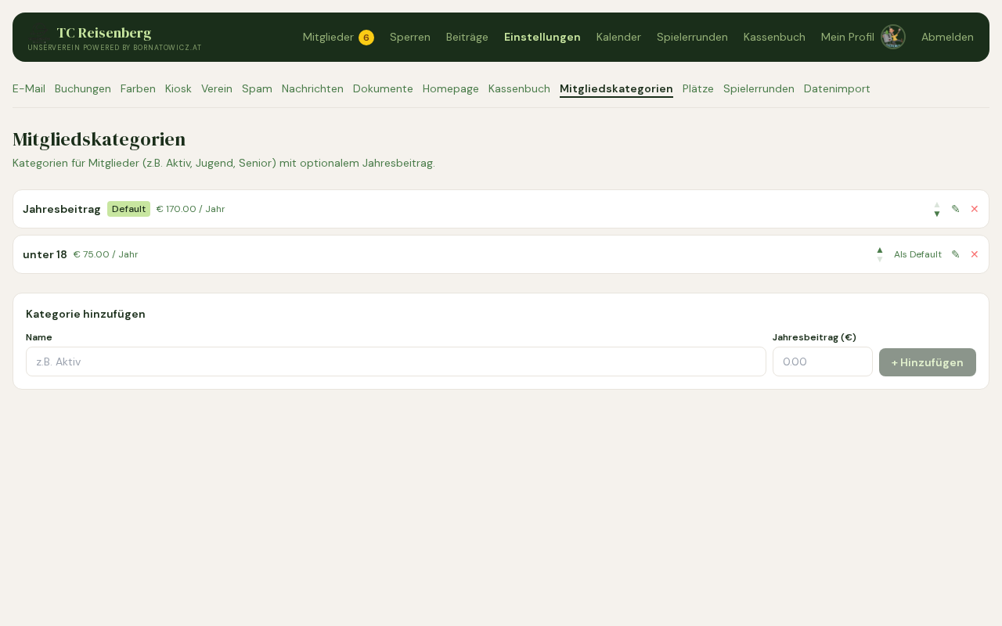
Task: Open Einstellungen in the top navigation
Action: click(542, 37)
